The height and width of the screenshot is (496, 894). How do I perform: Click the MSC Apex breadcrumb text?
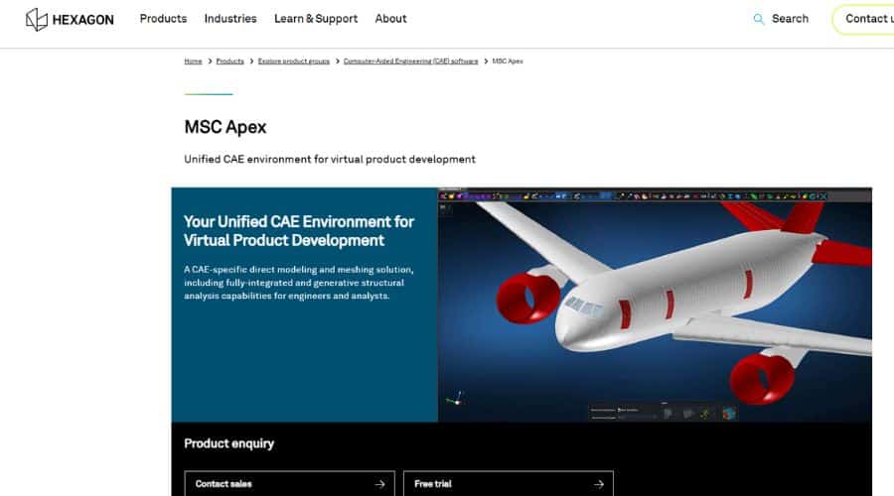point(508,61)
